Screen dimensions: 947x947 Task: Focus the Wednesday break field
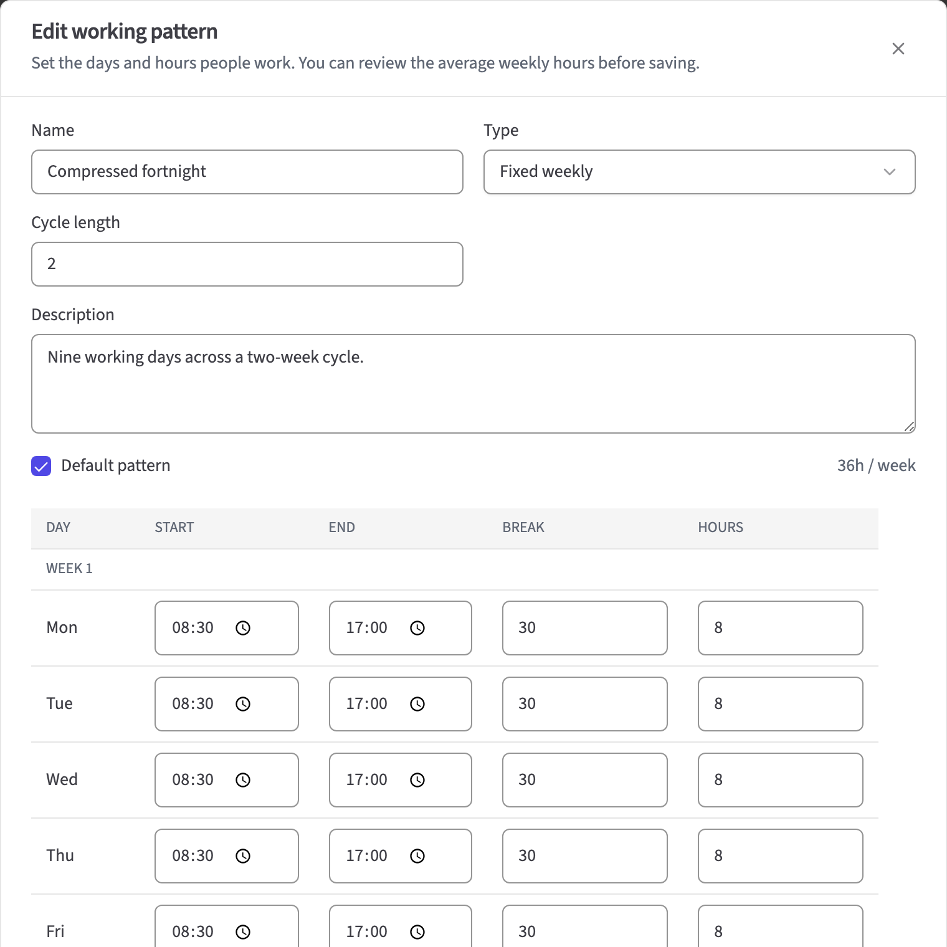click(584, 780)
